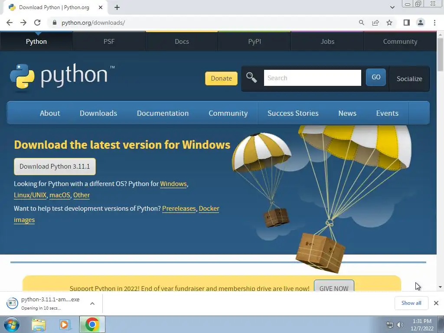Click the browser forward arrow
The width and height of the screenshot is (444, 333).
coord(23,23)
